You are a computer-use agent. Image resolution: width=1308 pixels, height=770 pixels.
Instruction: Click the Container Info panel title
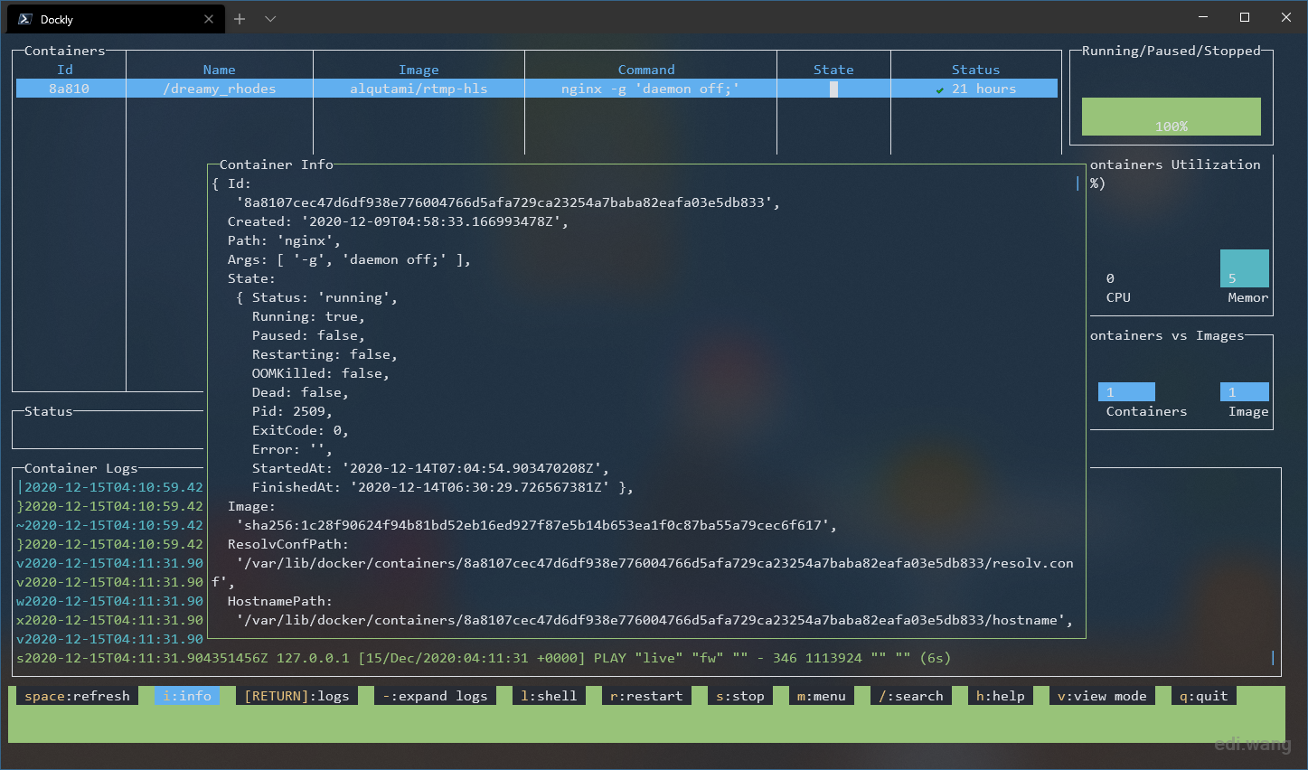click(277, 164)
